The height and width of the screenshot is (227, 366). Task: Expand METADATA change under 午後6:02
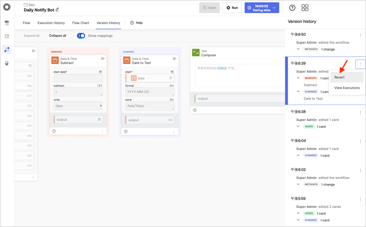tap(298, 184)
